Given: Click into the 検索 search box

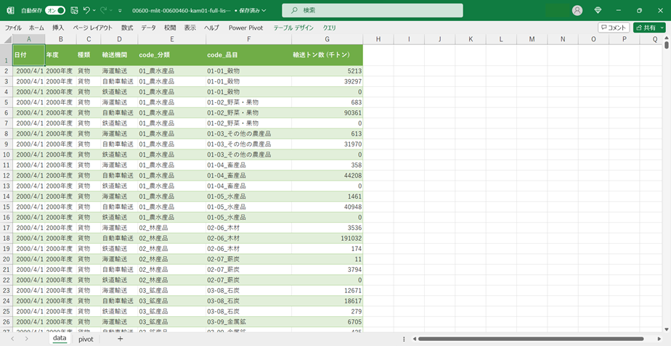Looking at the screenshot, I should point(372,10).
